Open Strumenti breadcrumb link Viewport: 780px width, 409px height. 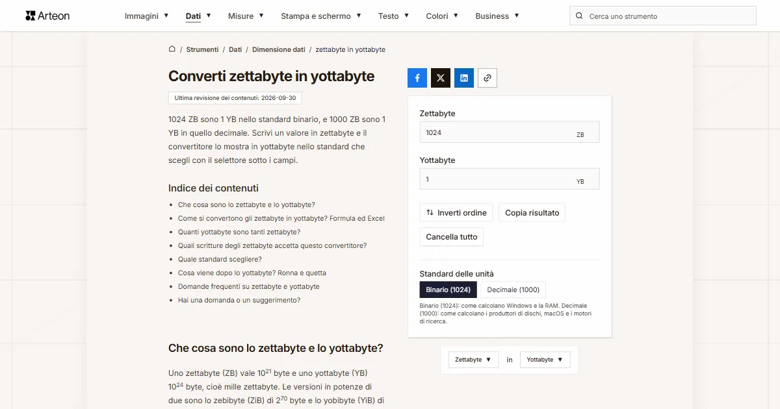coord(203,49)
